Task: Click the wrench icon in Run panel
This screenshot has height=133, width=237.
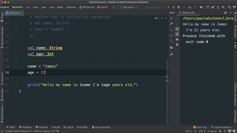Action: pyautogui.click(x=171, y=24)
